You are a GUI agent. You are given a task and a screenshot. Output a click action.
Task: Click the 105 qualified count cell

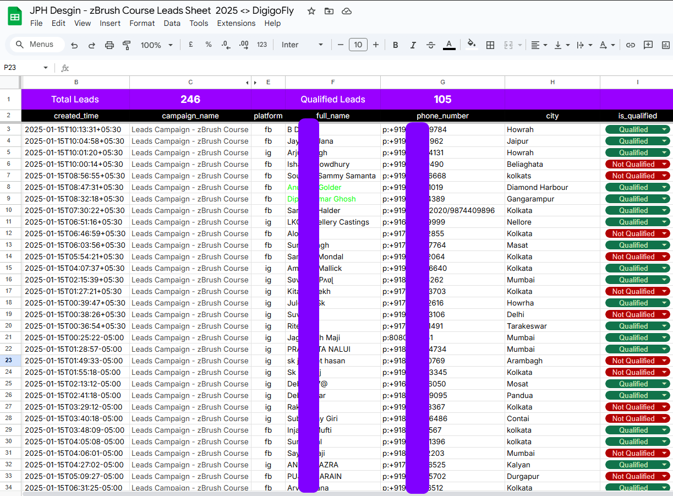tap(442, 100)
